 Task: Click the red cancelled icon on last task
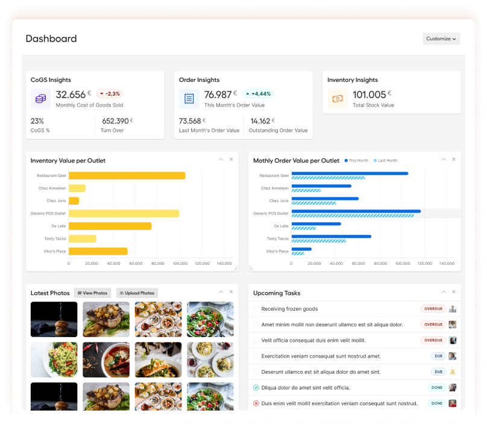point(256,403)
